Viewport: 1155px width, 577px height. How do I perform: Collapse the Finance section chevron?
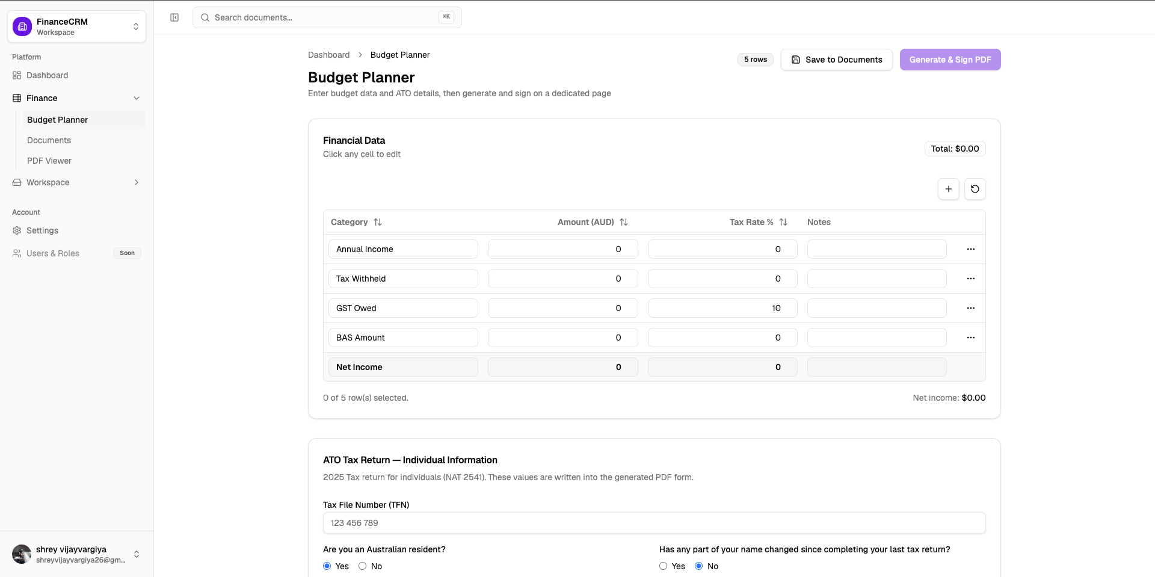137,98
